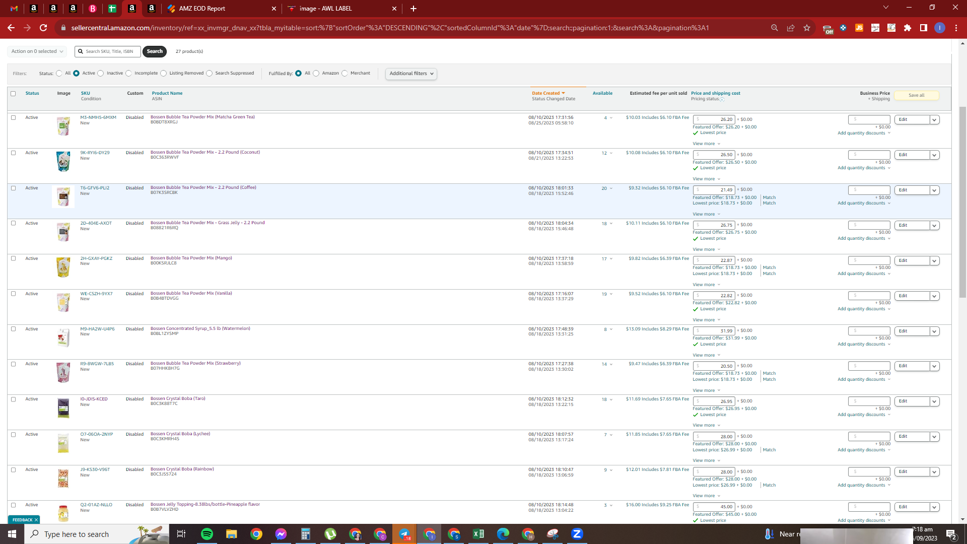Open Telegram from the taskbar

(x=404, y=534)
